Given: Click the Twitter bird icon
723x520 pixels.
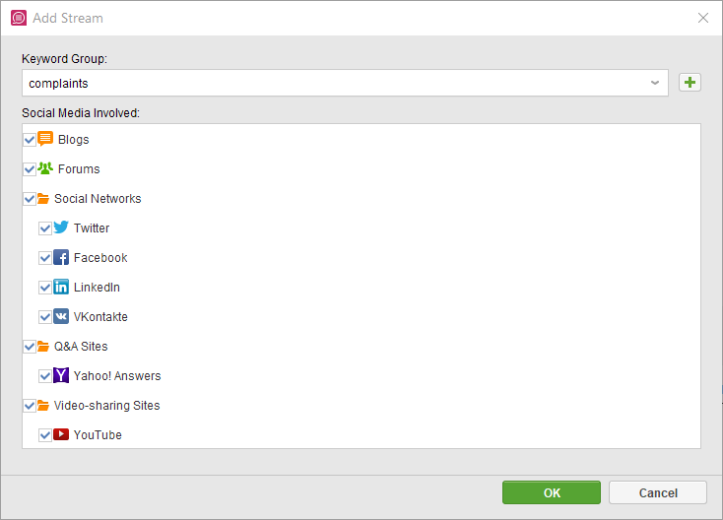Looking at the screenshot, I should click(61, 227).
